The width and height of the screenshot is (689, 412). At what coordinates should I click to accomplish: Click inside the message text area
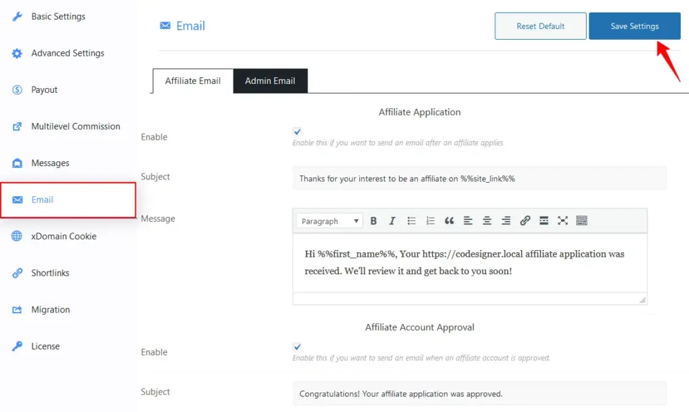pos(470,263)
